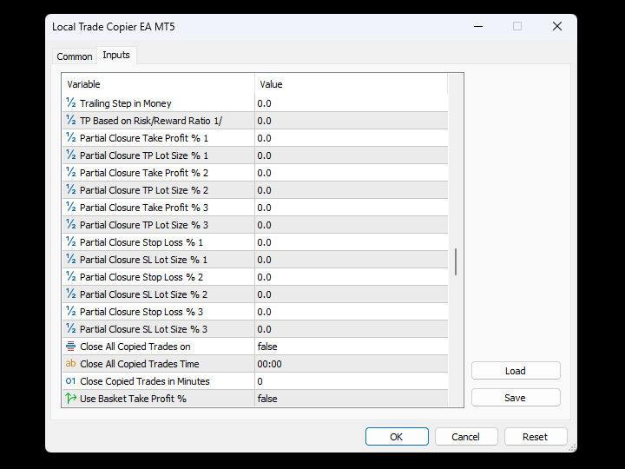Click the OK button
This screenshot has height=469, width=625.
click(397, 437)
